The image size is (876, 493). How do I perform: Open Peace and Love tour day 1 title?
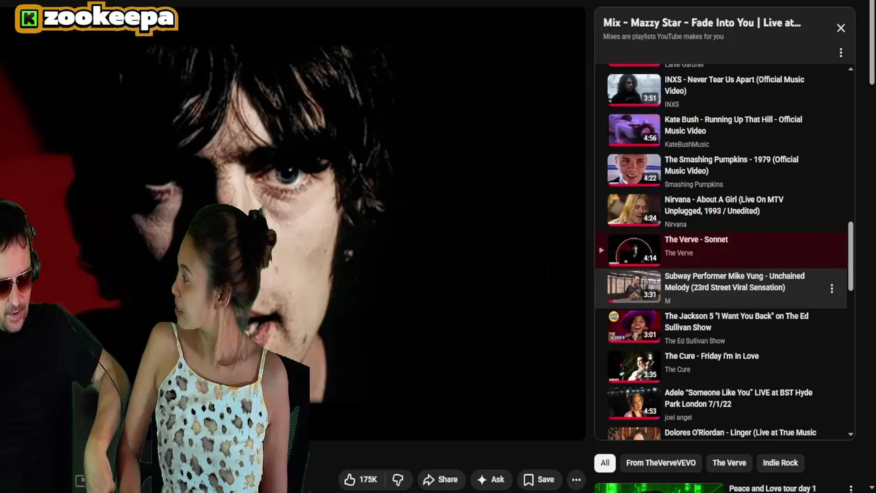coord(773,488)
